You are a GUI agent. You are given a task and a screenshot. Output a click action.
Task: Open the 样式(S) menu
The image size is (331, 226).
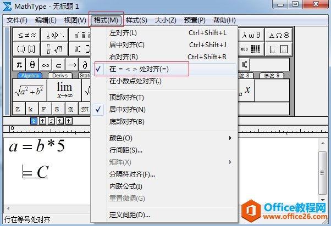point(136,20)
